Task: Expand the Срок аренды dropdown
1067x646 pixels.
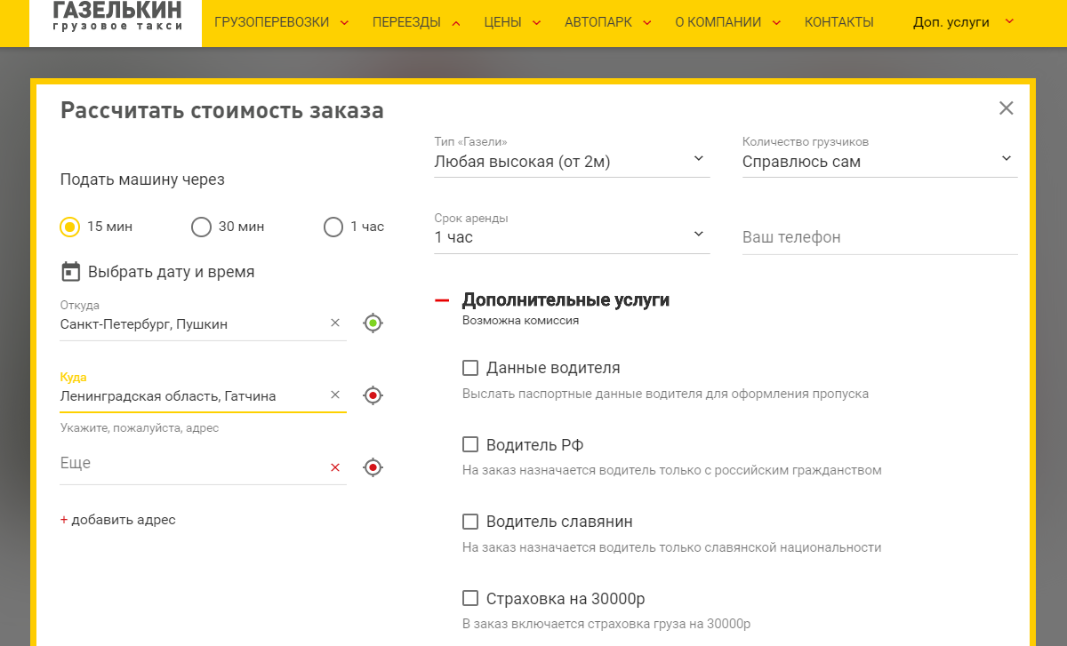Action: pyautogui.click(x=571, y=237)
